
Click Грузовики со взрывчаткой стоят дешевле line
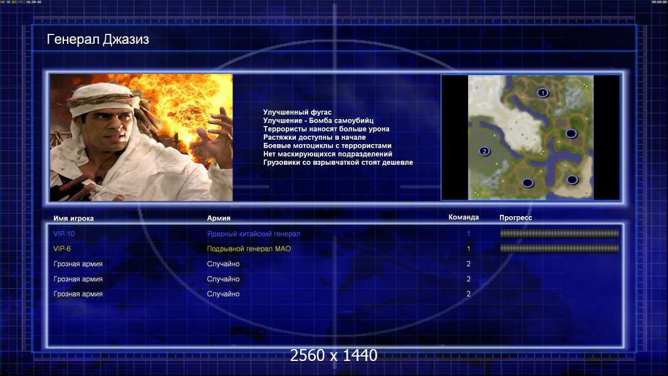tap(338, 162)
